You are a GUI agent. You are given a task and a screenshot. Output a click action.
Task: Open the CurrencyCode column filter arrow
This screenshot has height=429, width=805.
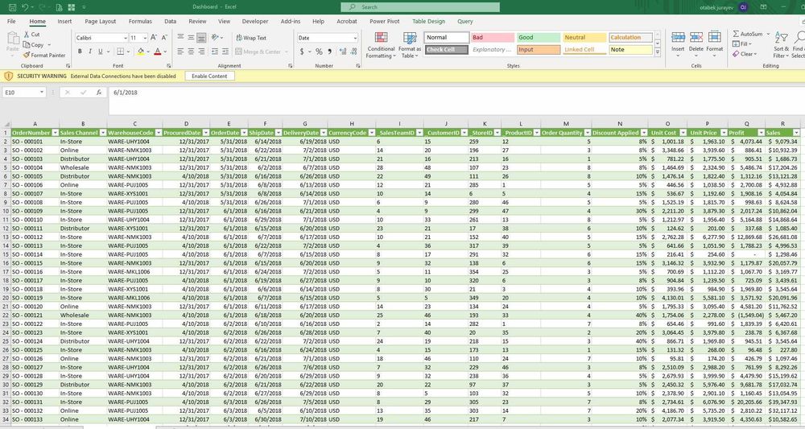pyautogui.click(x=372, y=132)
